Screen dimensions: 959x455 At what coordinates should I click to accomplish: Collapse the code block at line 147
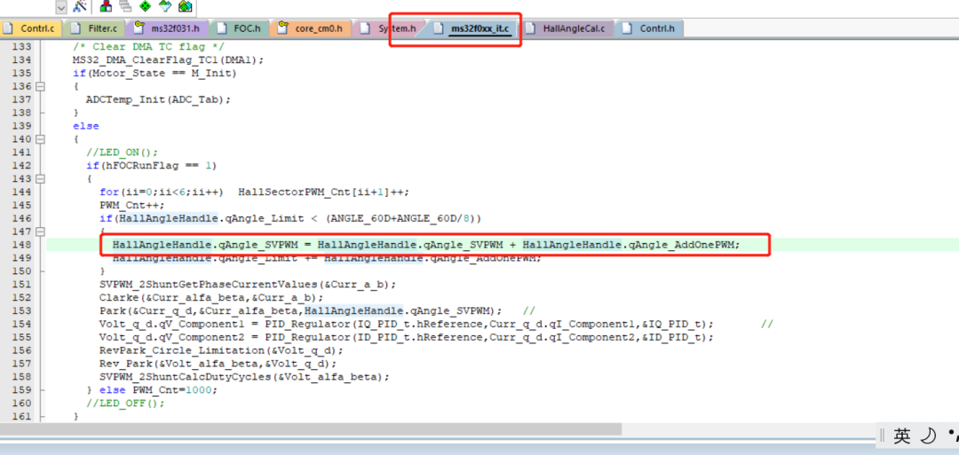click(x=40, y=232)
